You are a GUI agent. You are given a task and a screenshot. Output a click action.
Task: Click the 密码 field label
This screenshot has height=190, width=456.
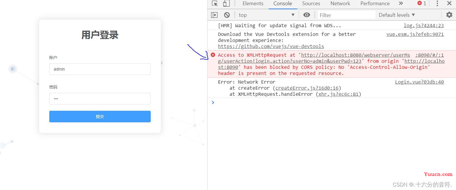(x=53, y=87)
